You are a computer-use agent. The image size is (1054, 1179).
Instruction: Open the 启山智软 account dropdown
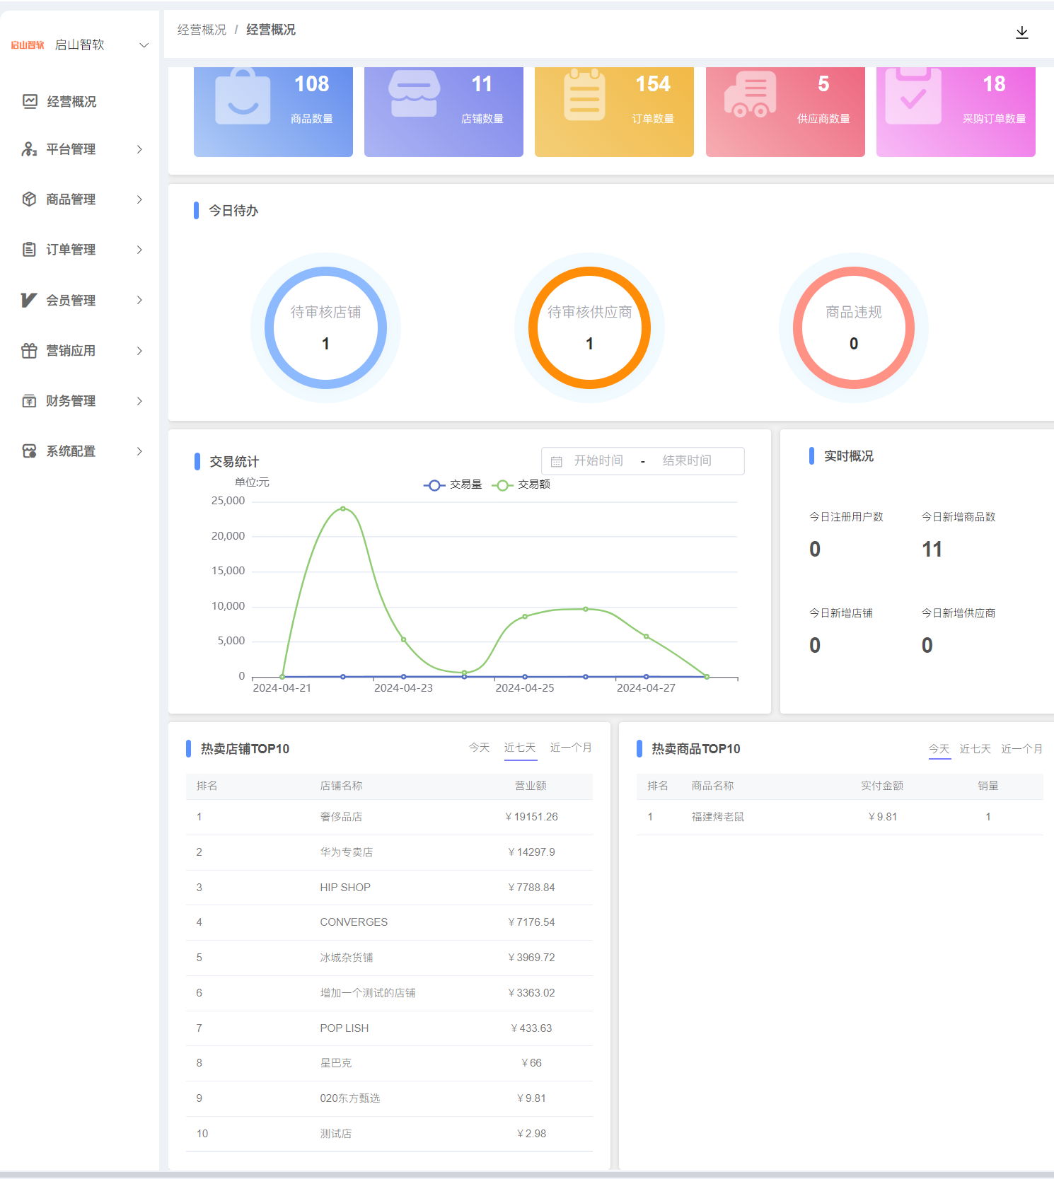click(144, 45)
